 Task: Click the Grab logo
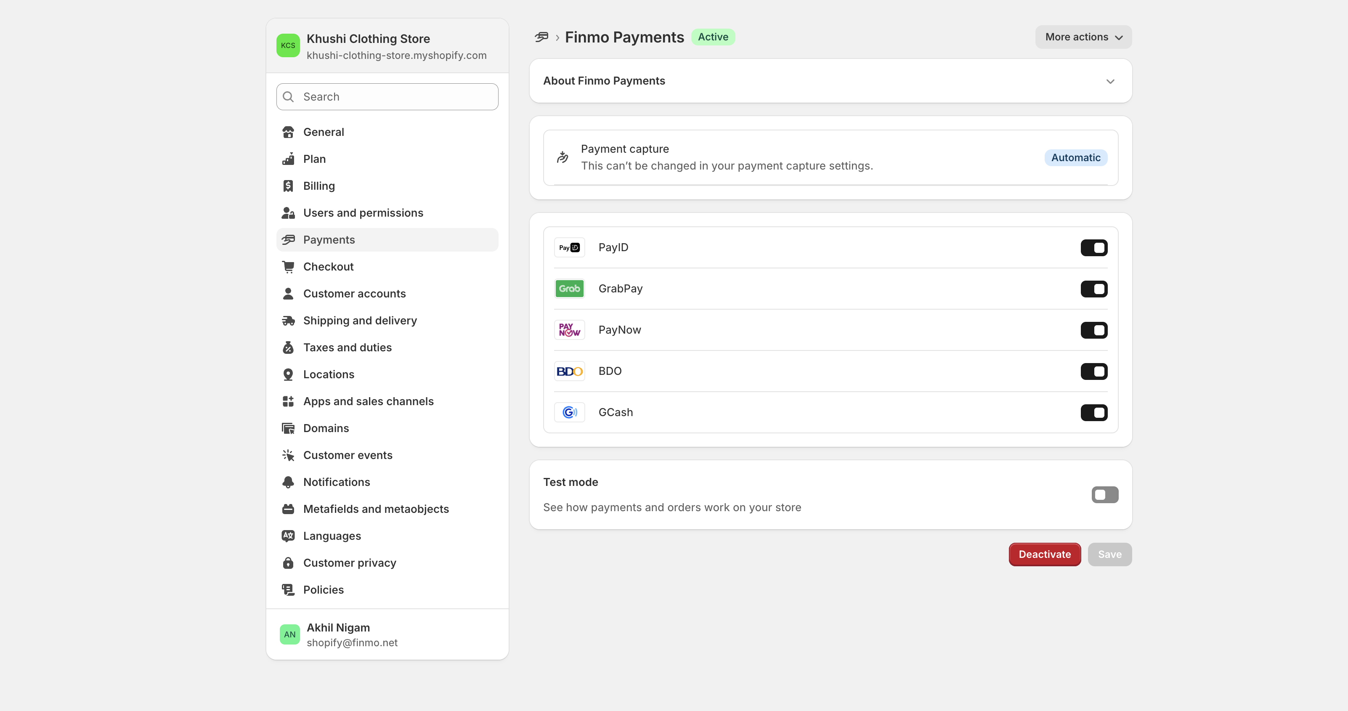pyautogui.click(x=569, y=289)
